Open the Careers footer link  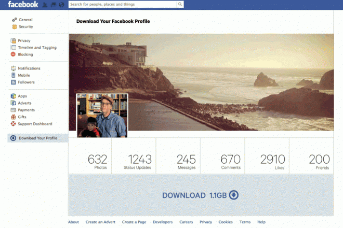coord(186,222)
